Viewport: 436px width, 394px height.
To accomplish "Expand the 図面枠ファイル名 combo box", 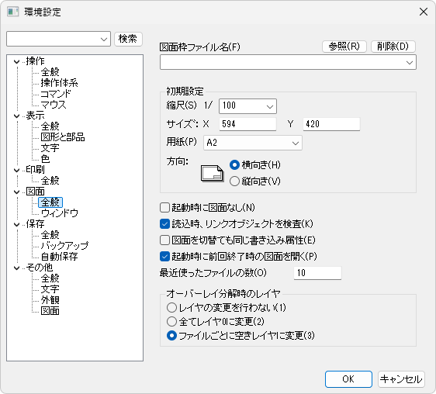I will [x=288, y=62].
